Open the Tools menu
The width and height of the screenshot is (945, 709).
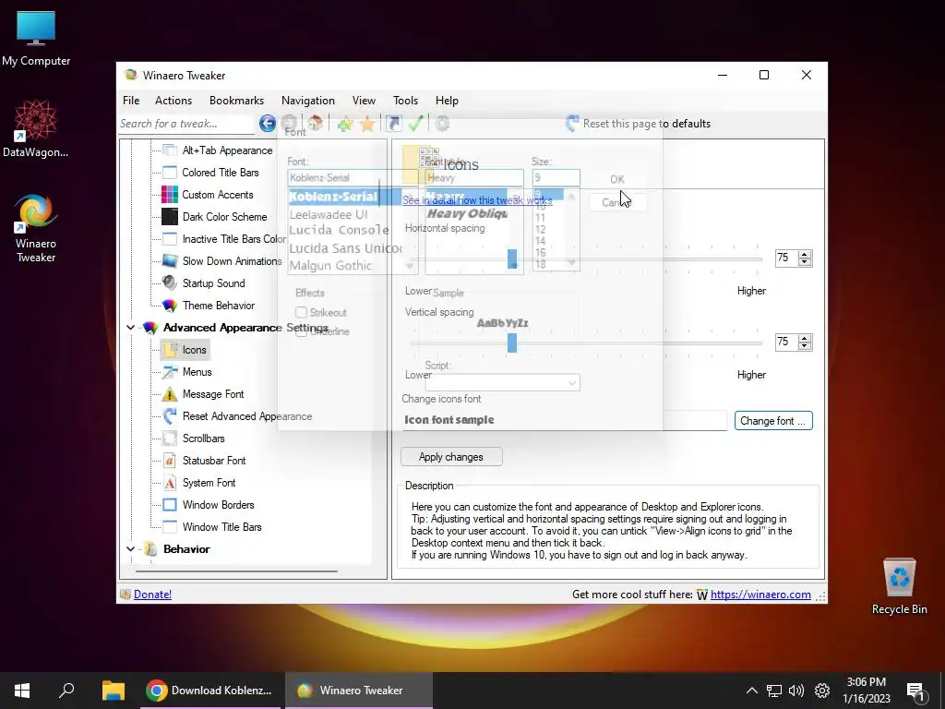tap(405, 101)
